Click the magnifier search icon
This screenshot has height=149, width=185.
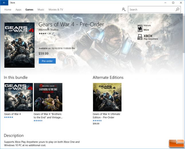point(177,9)
